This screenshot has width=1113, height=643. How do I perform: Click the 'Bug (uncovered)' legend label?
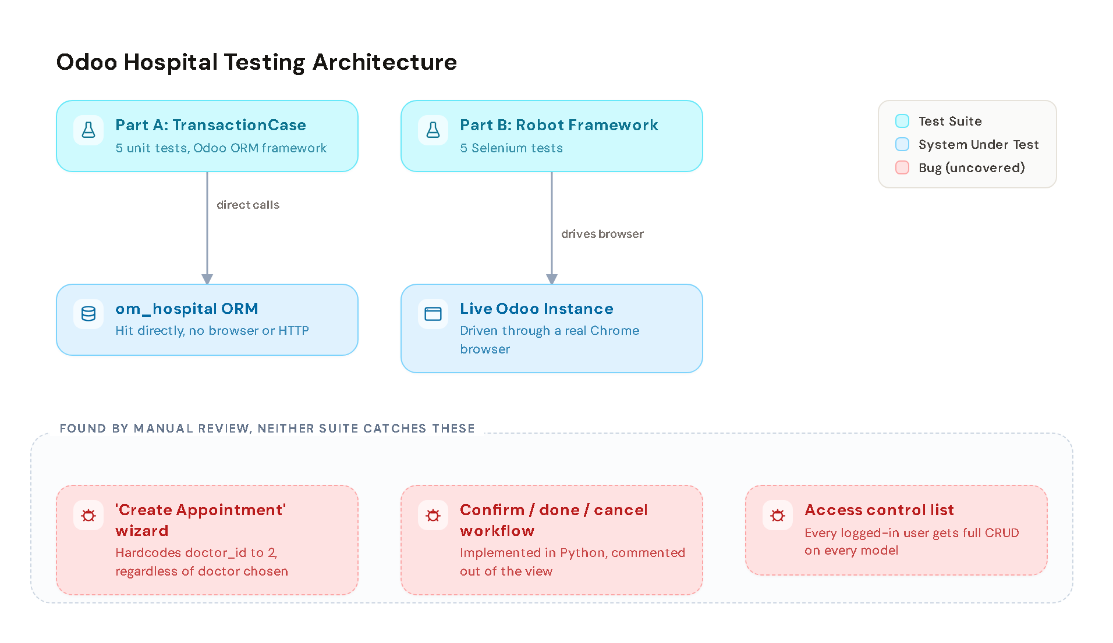(x=972, y=168)
